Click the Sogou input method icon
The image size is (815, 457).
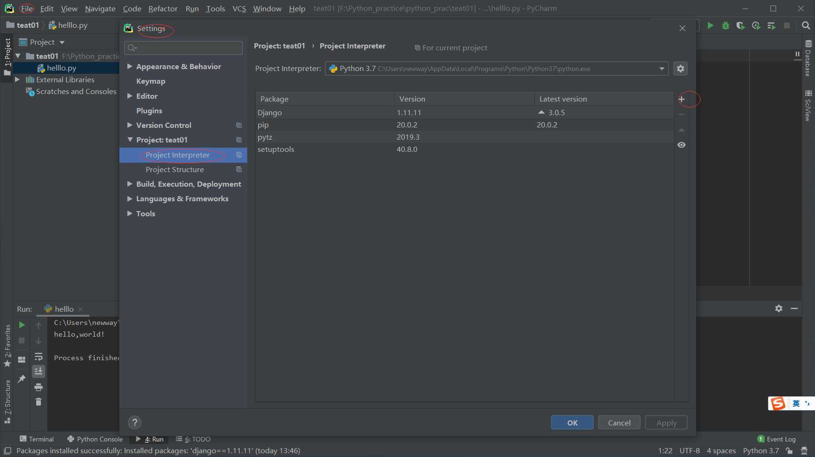778,403
